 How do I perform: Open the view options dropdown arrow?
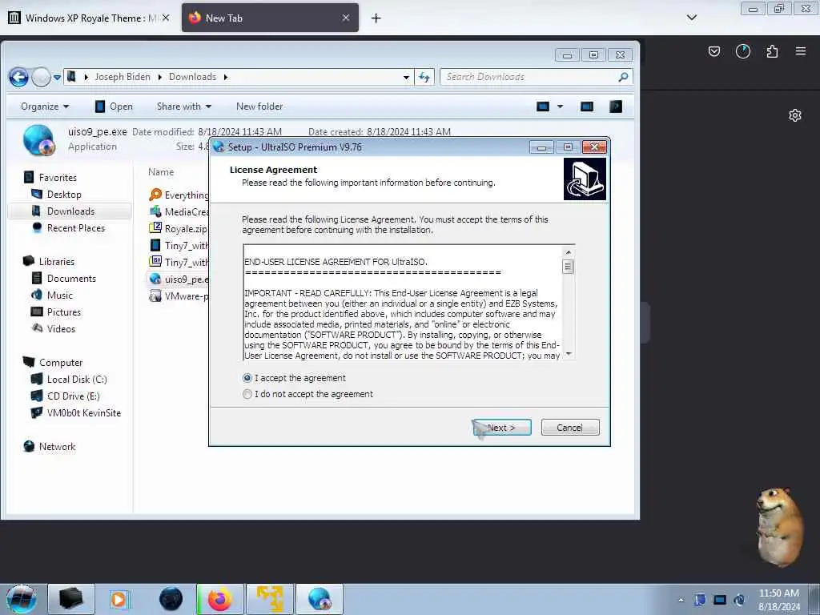coord(560,107)
